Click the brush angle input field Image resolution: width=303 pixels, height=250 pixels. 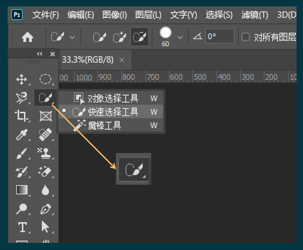coord(219,36)
